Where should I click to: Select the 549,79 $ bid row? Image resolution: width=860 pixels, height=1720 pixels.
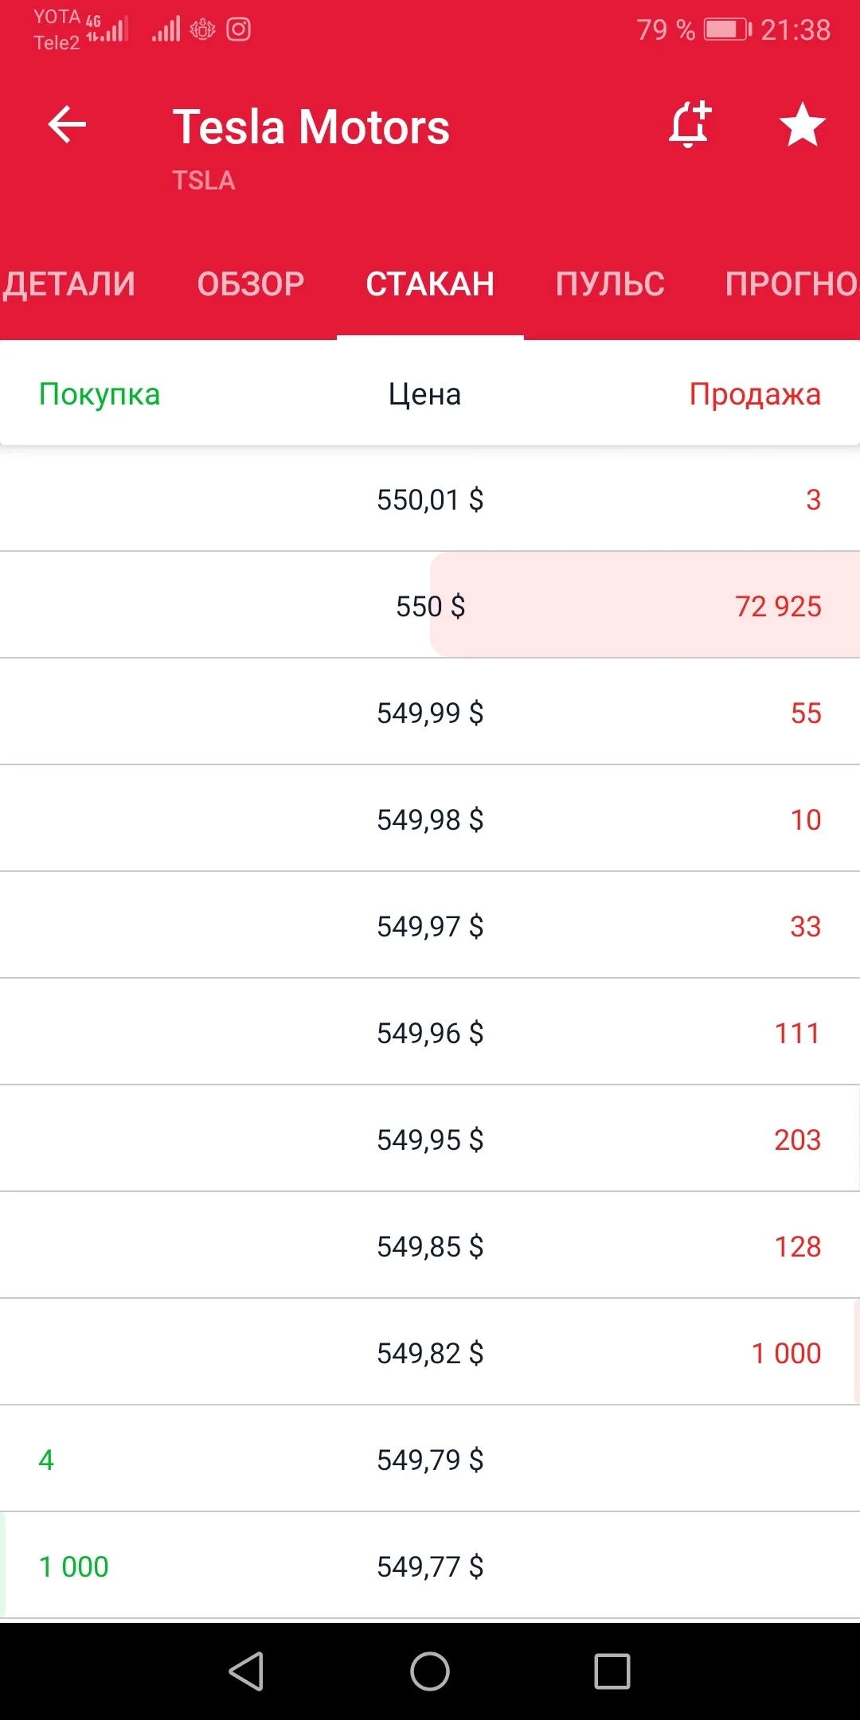(430, 1459)
